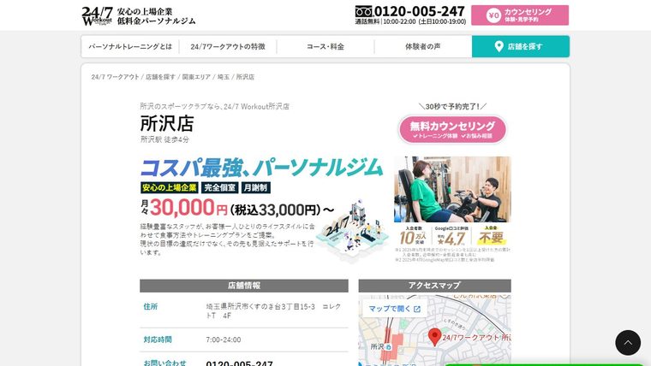Click 関東エリア breadcrumb link
Image resolution: width=651 pixels, height=366 pixels.
[196, 77]
